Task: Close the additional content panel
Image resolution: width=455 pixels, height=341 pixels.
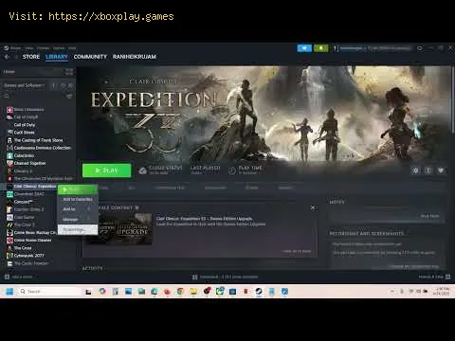Action: point(313,207)
